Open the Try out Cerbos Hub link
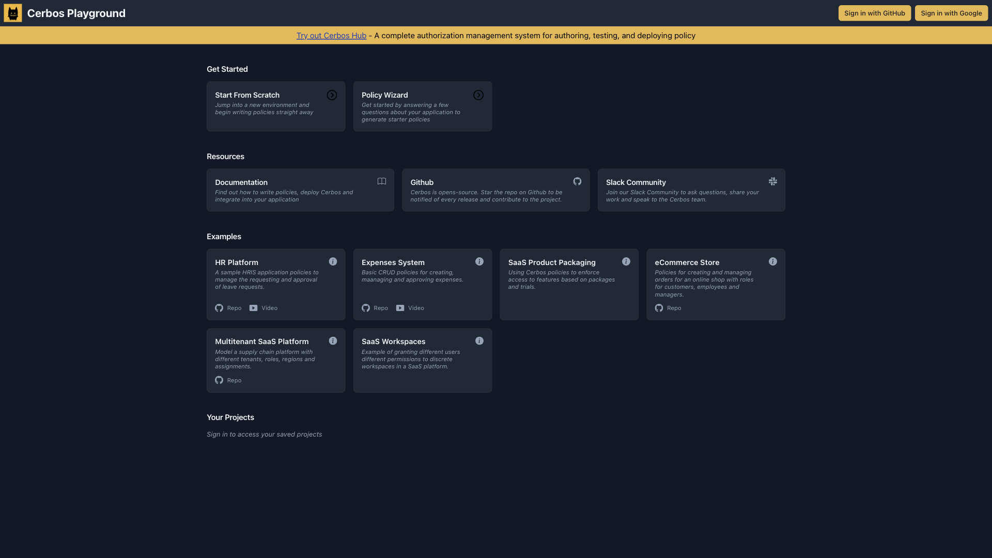The height and width of the screenshot is (558, 992). click(x=331, y=36)
